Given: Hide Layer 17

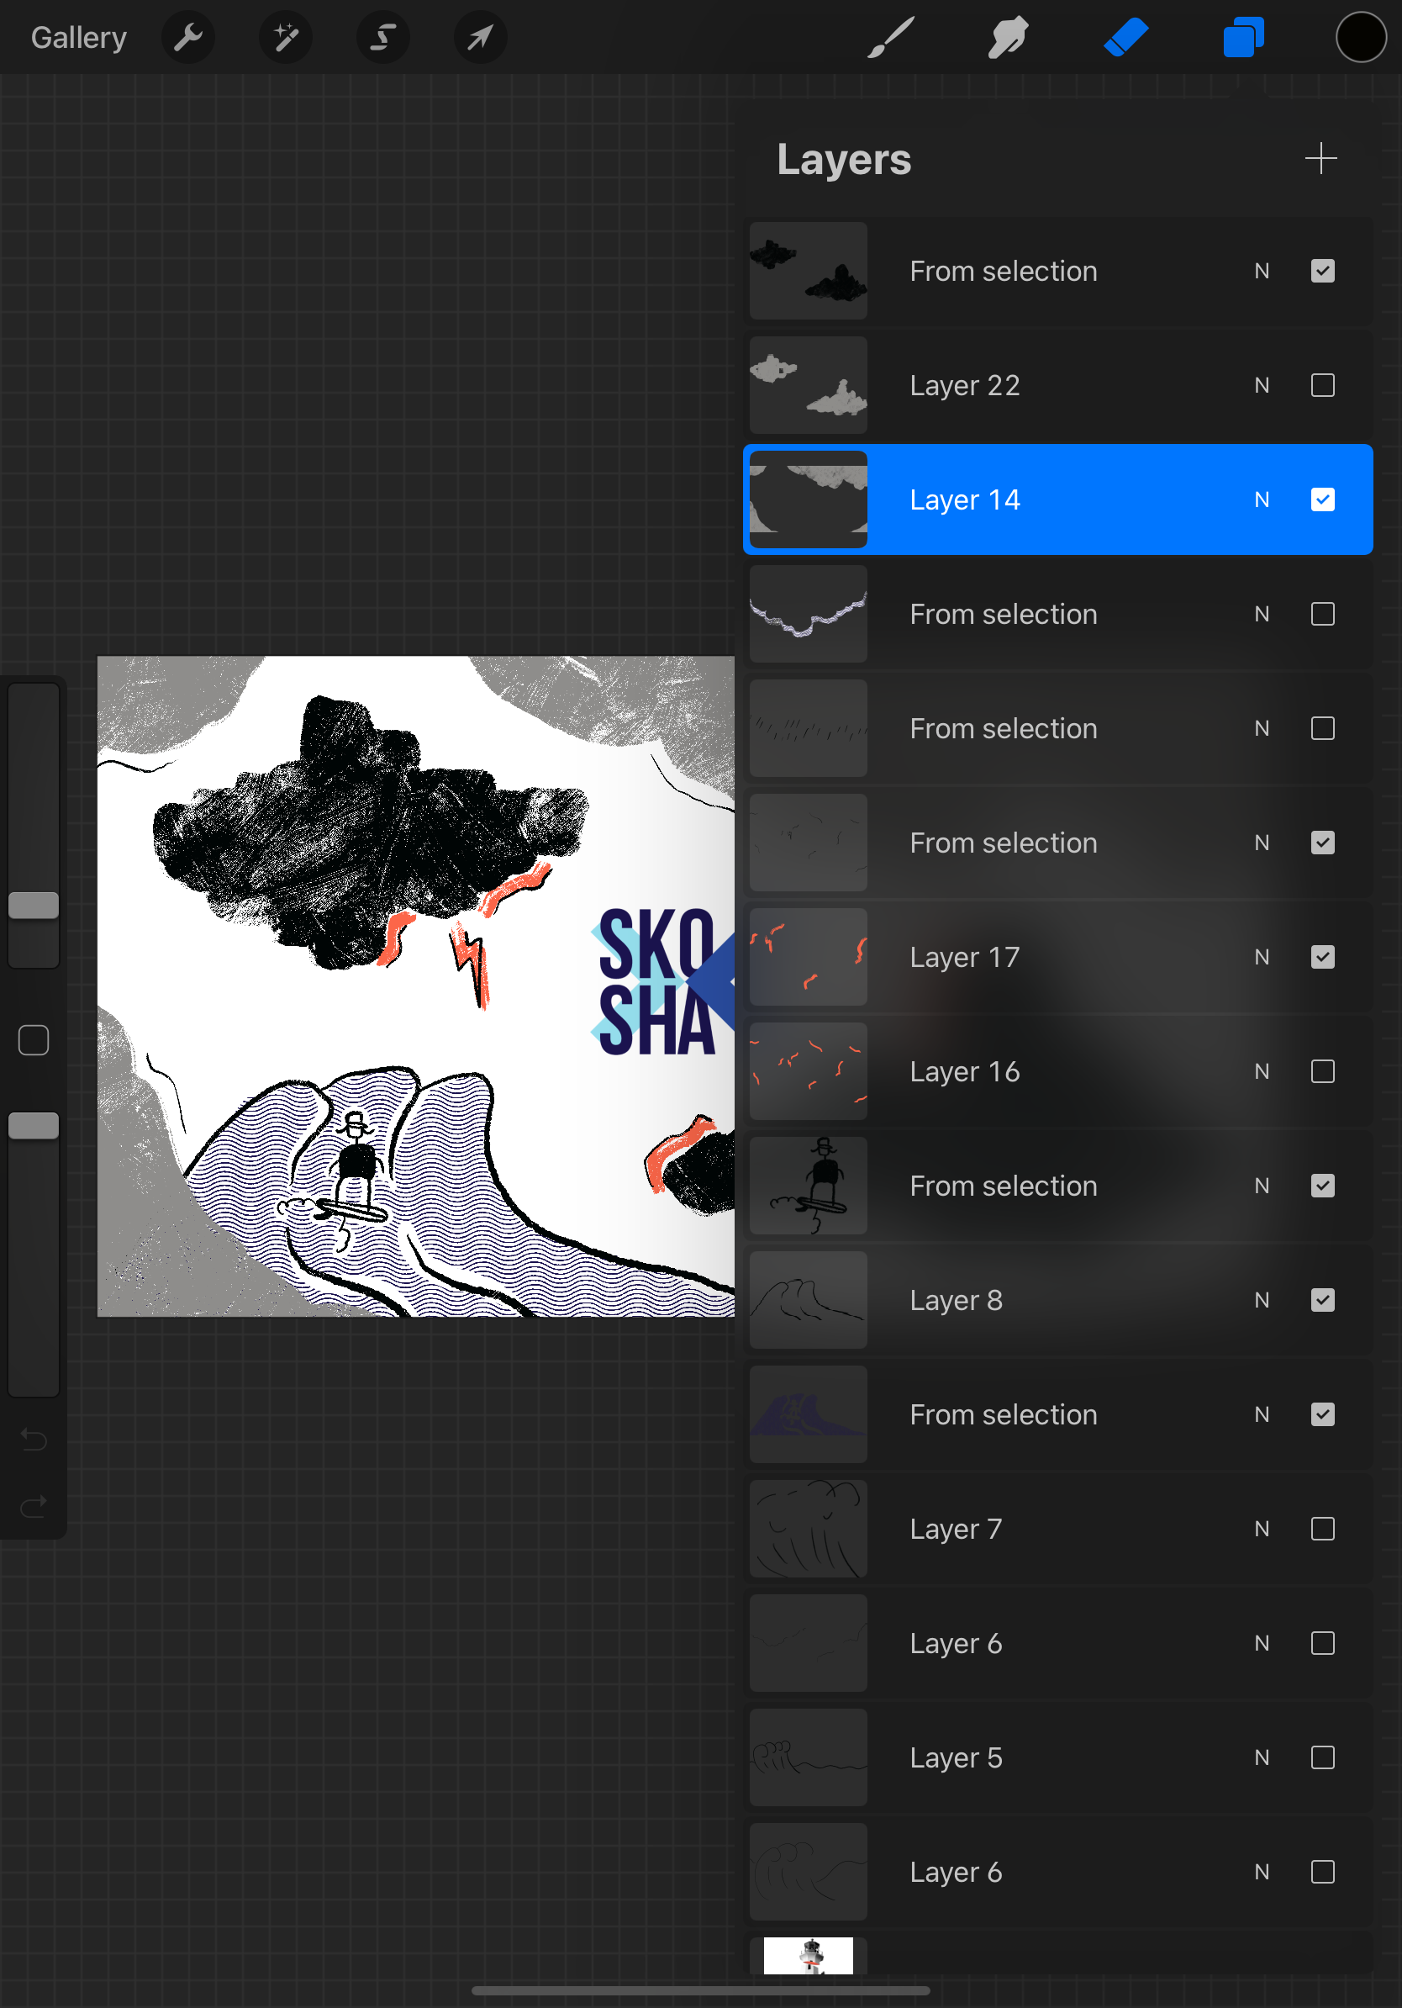Looking at the screenshot, I should pyautogui.click(x=1322, y=957).
